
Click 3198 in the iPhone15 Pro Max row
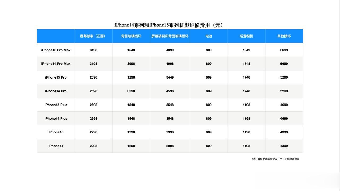tap(93, 50)
